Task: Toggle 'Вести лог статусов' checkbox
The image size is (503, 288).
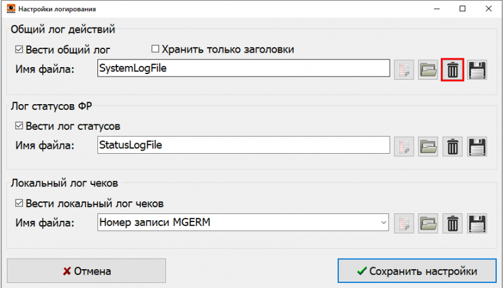Action: click(x=19, y=125)
